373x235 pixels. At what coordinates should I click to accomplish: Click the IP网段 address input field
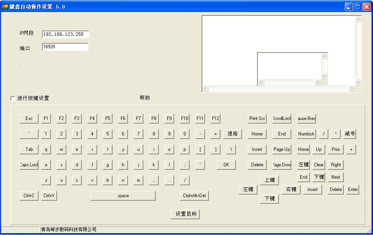tap(66, 34)
